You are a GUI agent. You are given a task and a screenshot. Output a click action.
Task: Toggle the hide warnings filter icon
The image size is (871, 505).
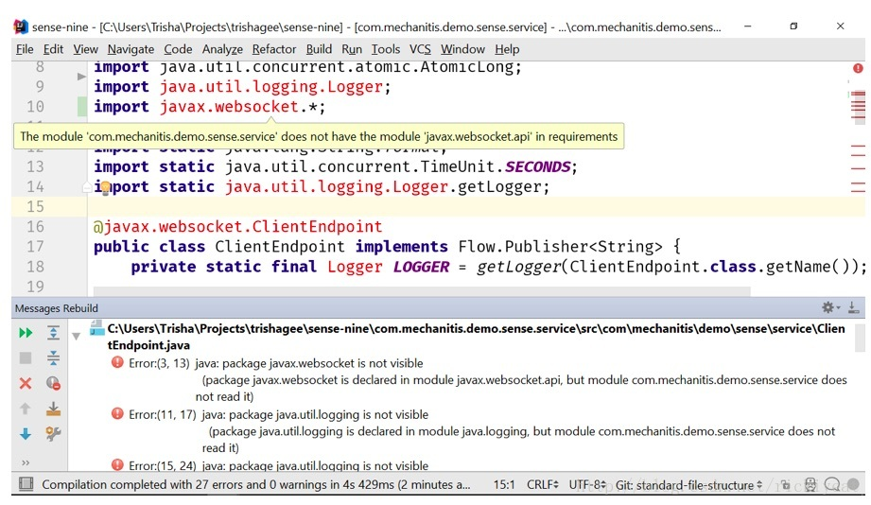pyautogui.click(x=53, y=383)
